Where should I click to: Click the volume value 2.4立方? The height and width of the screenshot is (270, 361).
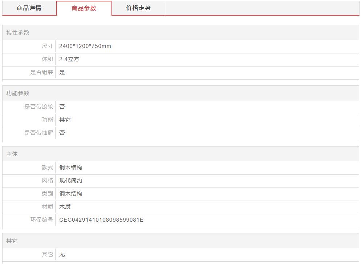click(x=69, y=59)
